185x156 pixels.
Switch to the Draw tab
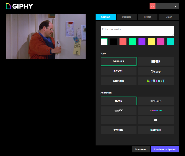pyautogui.click(x=168, y=17)
